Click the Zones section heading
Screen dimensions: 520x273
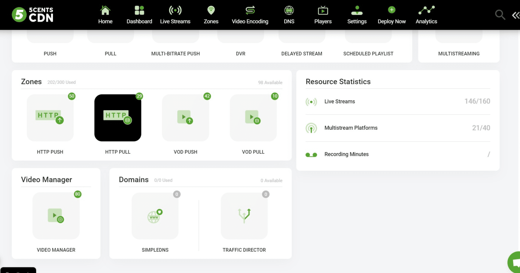click(31, 82)
